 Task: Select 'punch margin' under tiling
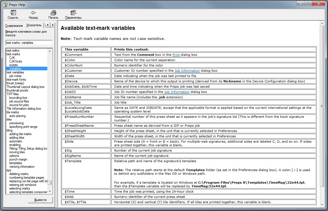click(x=18, y=159)
